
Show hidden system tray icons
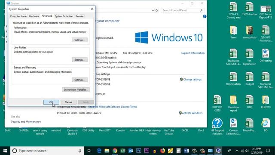tap(237, 151)
